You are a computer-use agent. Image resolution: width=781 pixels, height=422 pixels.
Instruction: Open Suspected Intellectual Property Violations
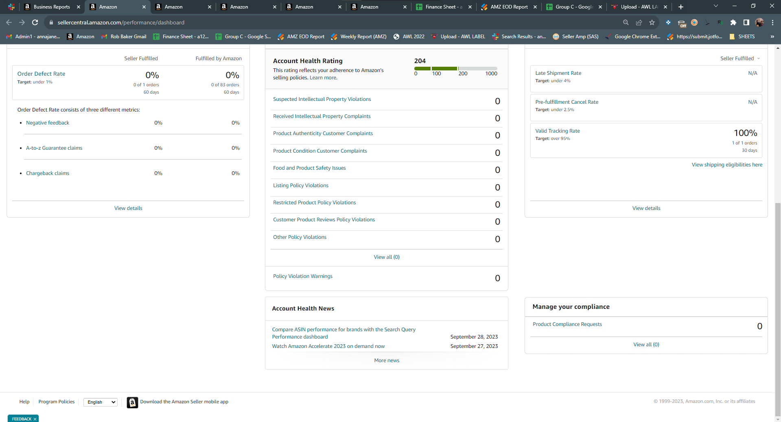click(x=322, y=99)
